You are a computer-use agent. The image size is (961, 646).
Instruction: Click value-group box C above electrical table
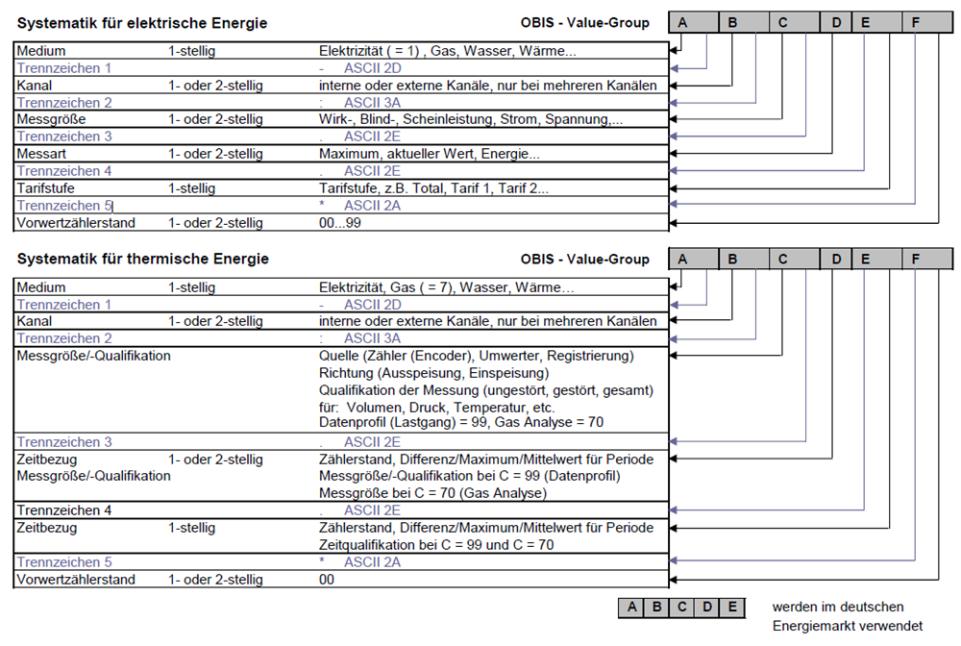click(x=795, y=23)
